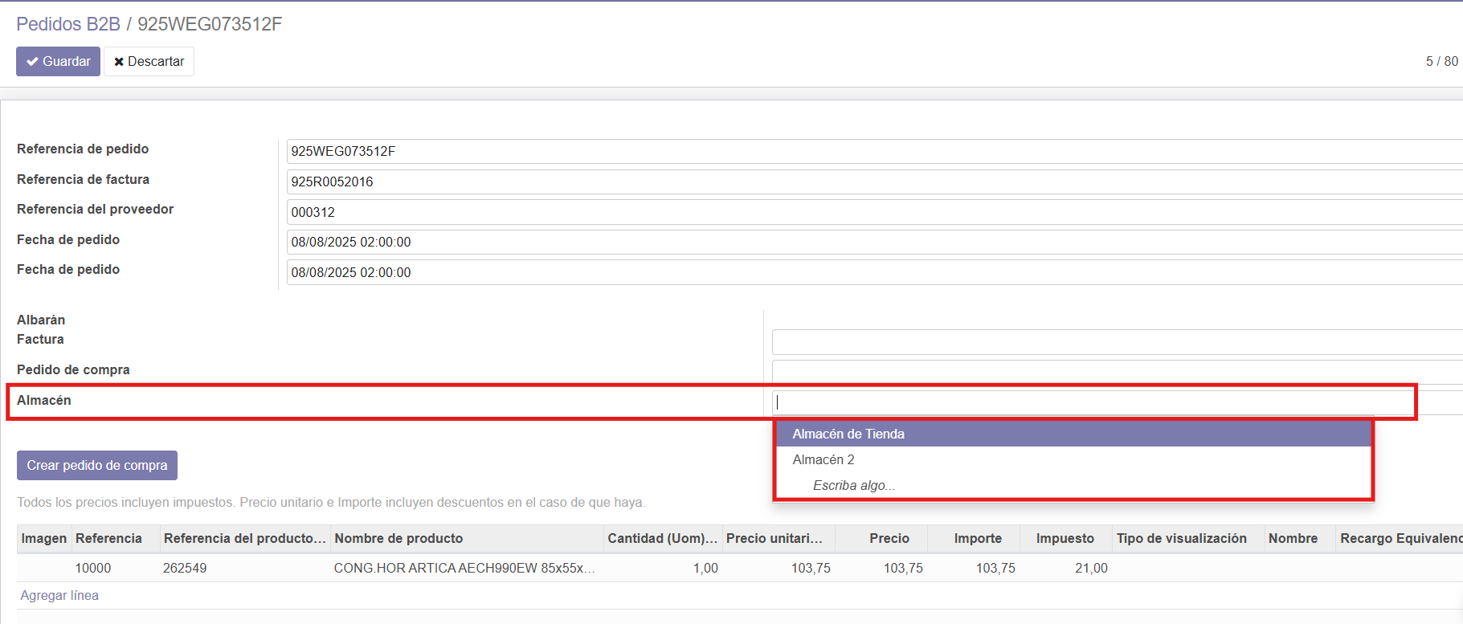Sort table by Nombre de producto column
1463x624 pixels.
[x=398, y=538]
